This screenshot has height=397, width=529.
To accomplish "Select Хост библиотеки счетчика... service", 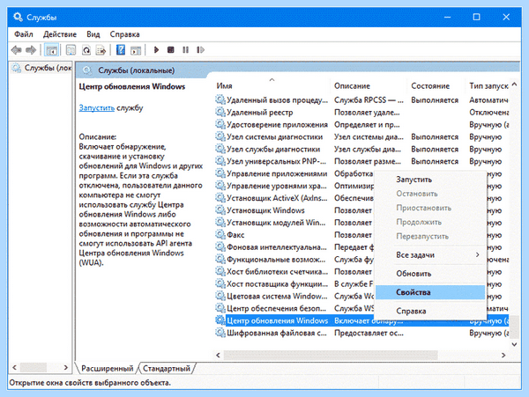I will pyautogui.click(x=294, y=271).
